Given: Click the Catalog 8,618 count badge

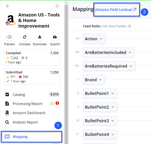Looking at the screenshot, I should pyautogui.click(x=54, y=94).
